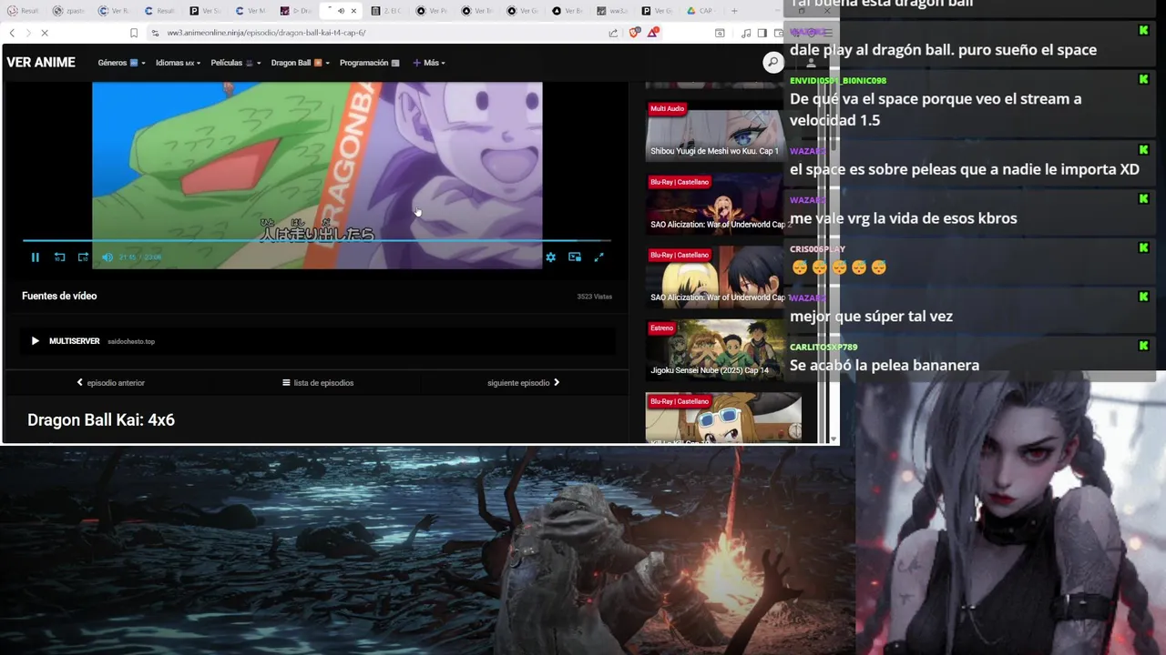Viewport: 1166px width, 655px height.
Task: Open Shibou Yuugi de Meshi wo Kuu thumbnail
Action: (x=714, y=131)
